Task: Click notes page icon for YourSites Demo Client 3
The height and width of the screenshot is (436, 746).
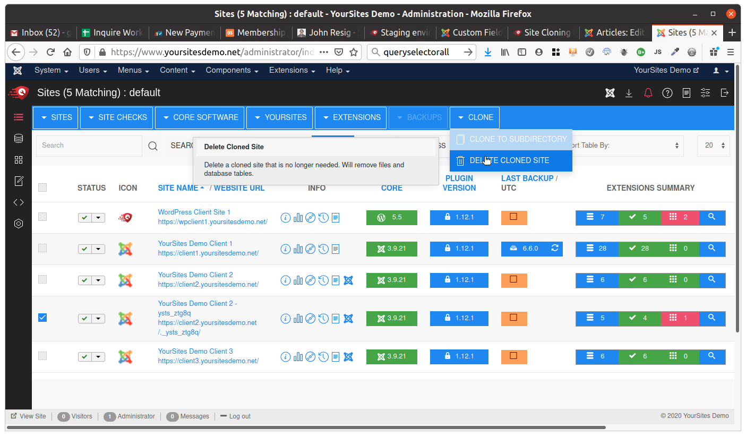Action: pos(336,356)
